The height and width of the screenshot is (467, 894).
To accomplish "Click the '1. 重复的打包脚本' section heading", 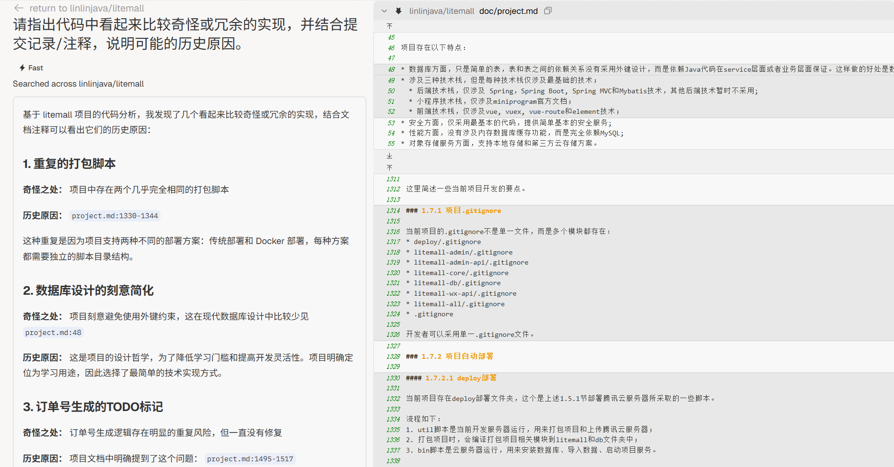I will (x=70, y=164).
